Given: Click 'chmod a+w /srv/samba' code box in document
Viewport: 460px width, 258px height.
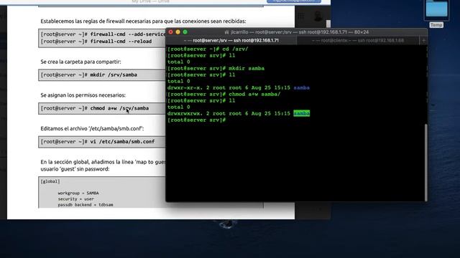Looking at the screenshot, I should tap(102, 108).
